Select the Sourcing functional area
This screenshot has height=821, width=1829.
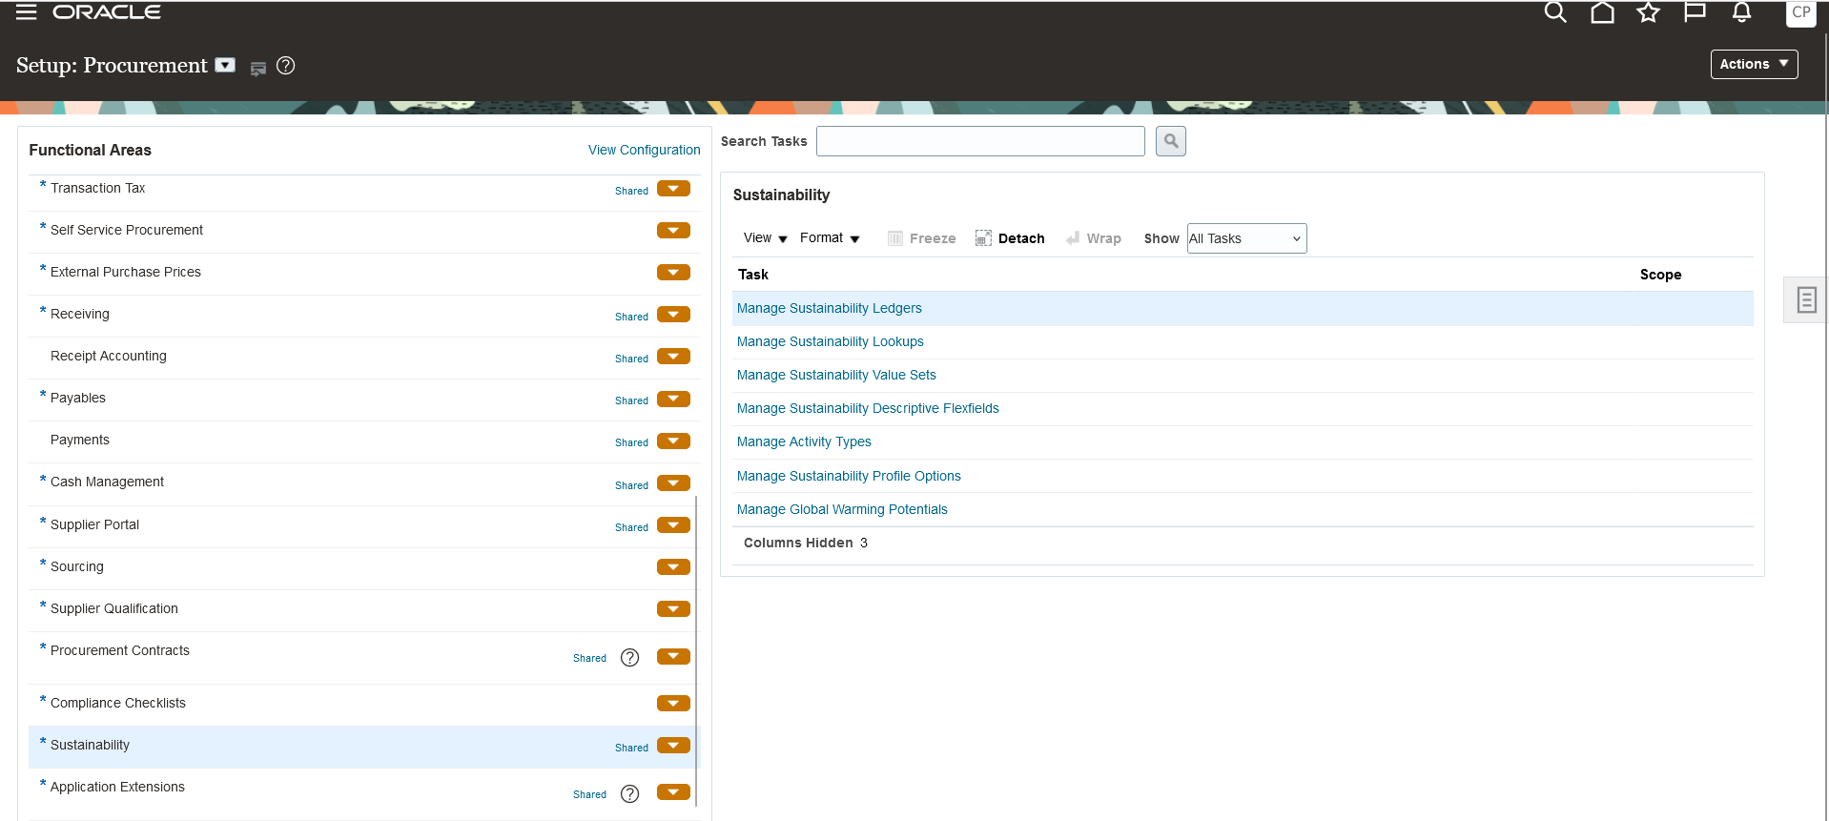point(77,566)
